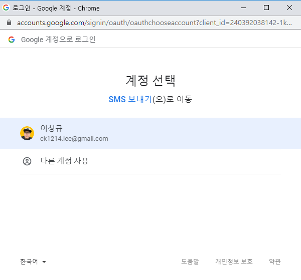This screenshot has height=280, width=301.
Task: Choose the ck1214.lee@gmail.com account
Action: [x=150, y=133]
